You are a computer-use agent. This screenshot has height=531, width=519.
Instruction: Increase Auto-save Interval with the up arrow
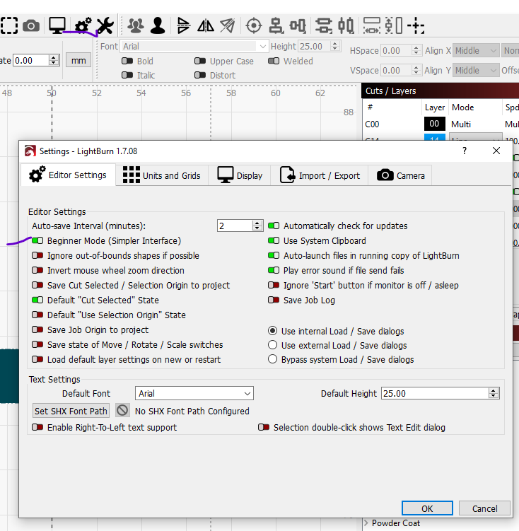(x=257, y=223)
